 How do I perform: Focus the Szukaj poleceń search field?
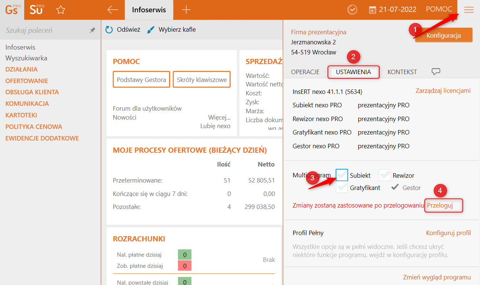pyautogui.click(x=45, y=31)
